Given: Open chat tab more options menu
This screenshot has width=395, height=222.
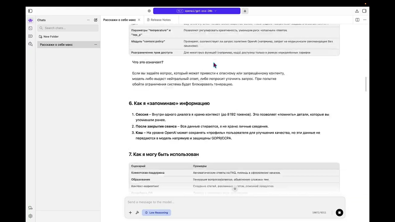Looking at the screenshot, I should click(x=365, y=20).
